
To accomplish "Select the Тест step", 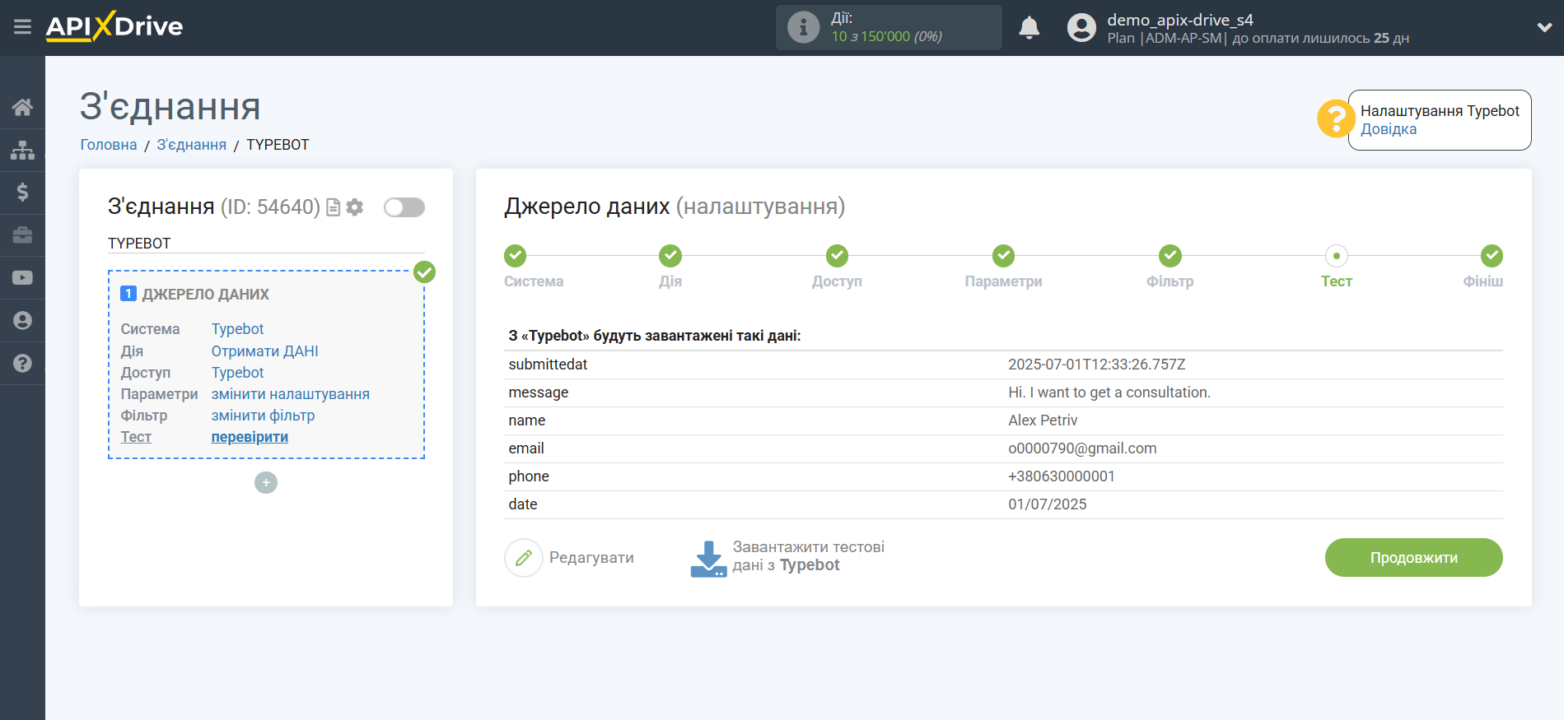I will pos(1337,256).
